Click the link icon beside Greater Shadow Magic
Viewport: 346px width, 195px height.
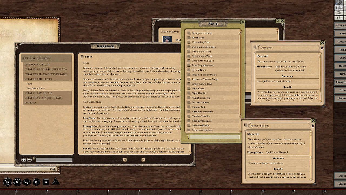click(189, 74)
